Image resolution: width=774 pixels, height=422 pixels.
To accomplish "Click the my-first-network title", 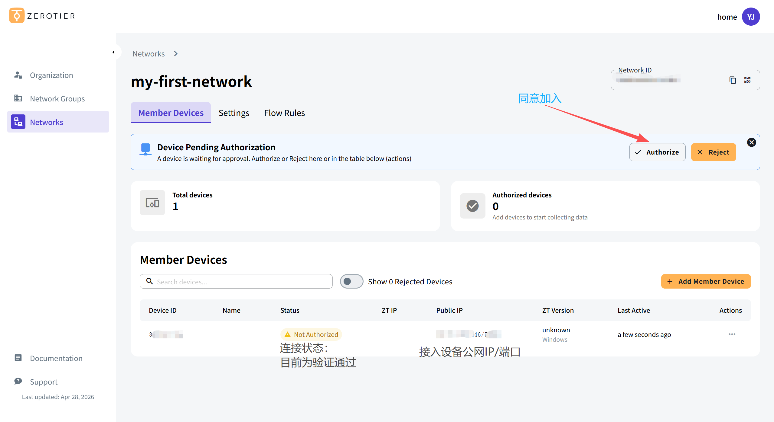I will pos(191,82).
